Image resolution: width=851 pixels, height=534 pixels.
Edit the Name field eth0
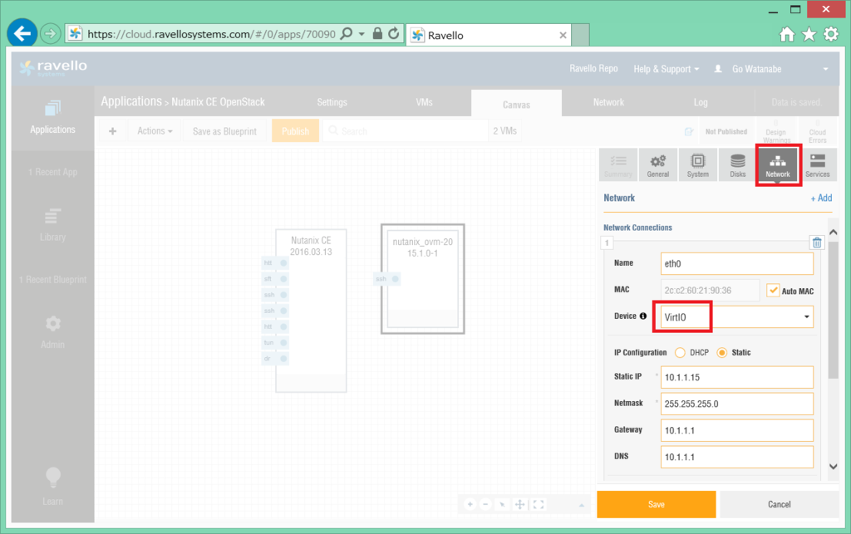[737, 263]
